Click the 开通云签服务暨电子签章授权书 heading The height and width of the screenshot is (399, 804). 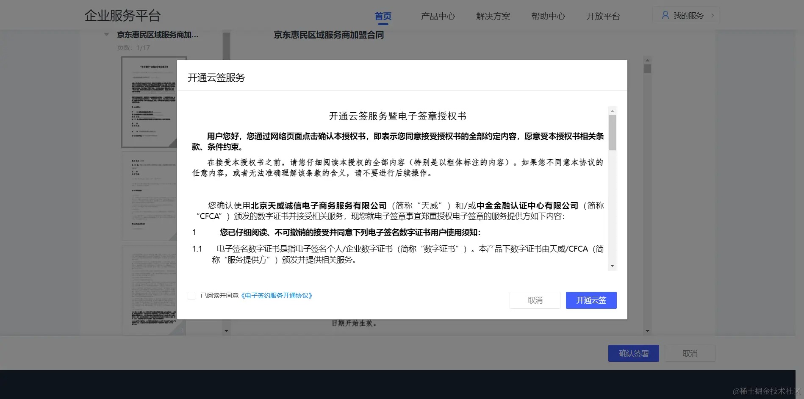point(398,116)
